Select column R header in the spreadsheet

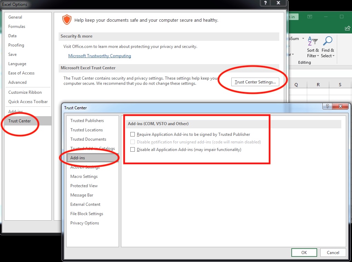[318, 85]
